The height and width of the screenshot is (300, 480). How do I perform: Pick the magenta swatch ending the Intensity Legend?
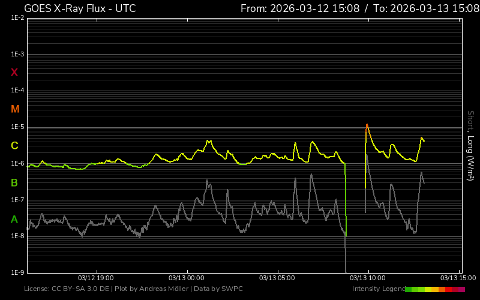[461, 289]
